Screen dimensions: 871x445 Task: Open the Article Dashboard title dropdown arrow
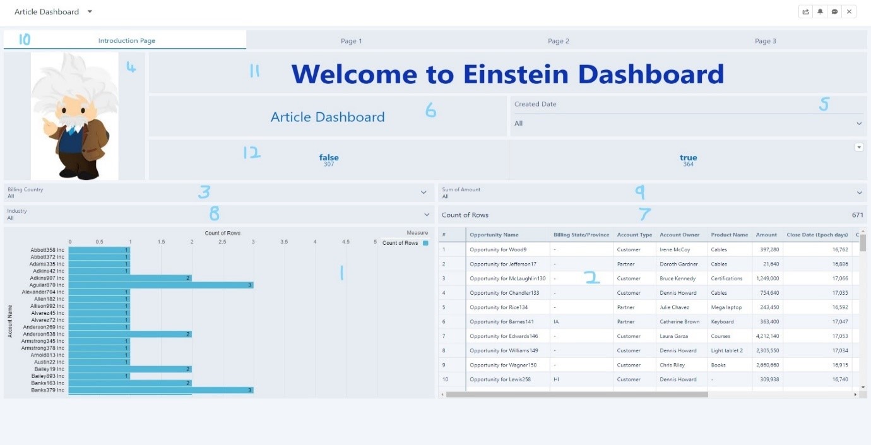pyautogui.click(x=90, y=12)
